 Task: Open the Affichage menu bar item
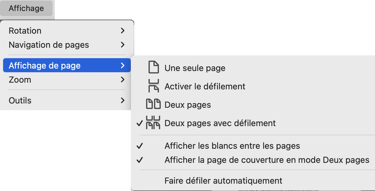point(26,8)
